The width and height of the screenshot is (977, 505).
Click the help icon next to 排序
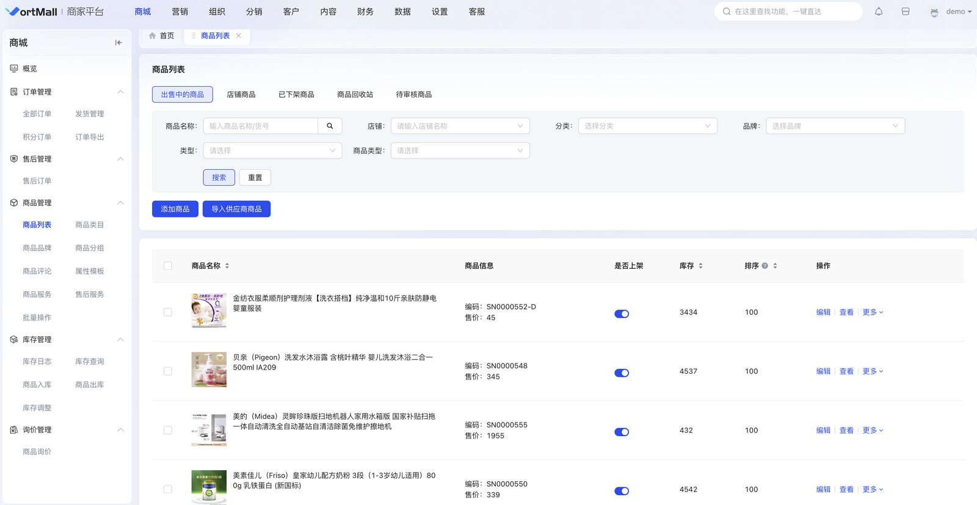click(x=765, y=266)
